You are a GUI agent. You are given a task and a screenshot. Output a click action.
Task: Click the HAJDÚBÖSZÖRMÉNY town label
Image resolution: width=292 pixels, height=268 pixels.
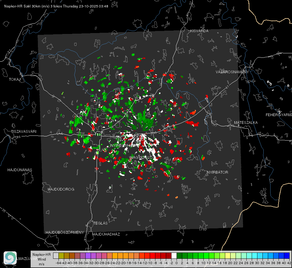click(x=65, y=232)
